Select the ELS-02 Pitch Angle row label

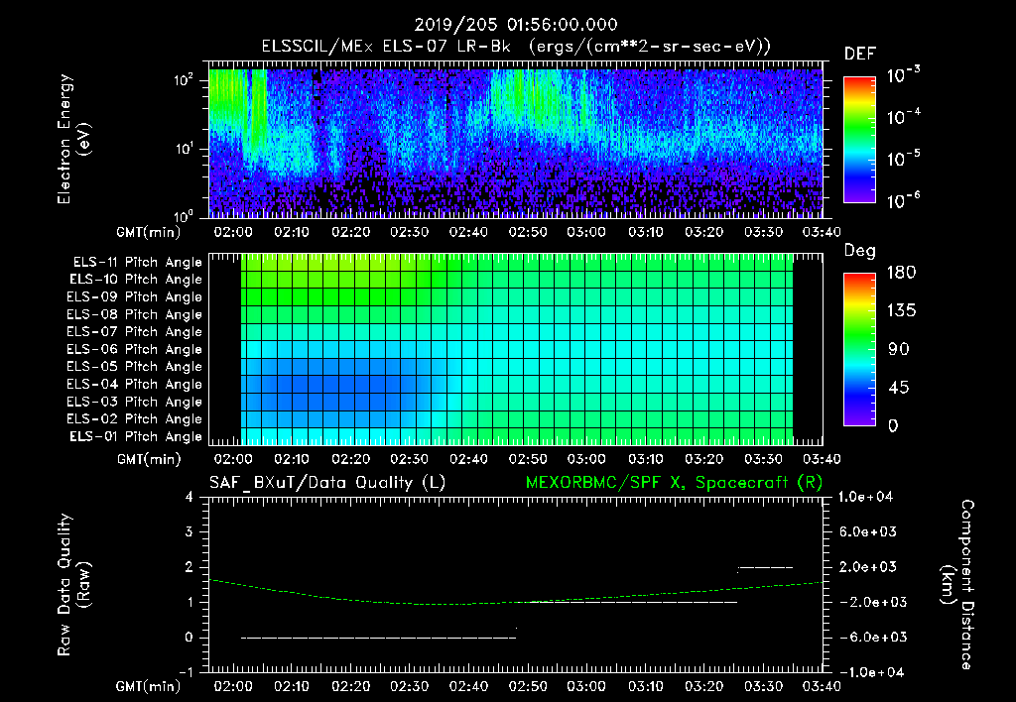point(134,419)
